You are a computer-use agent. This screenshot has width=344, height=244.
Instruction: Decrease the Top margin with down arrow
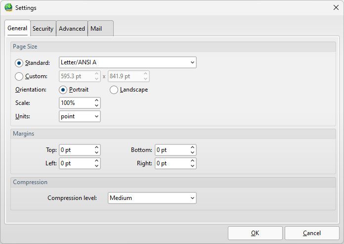(96, 152)
